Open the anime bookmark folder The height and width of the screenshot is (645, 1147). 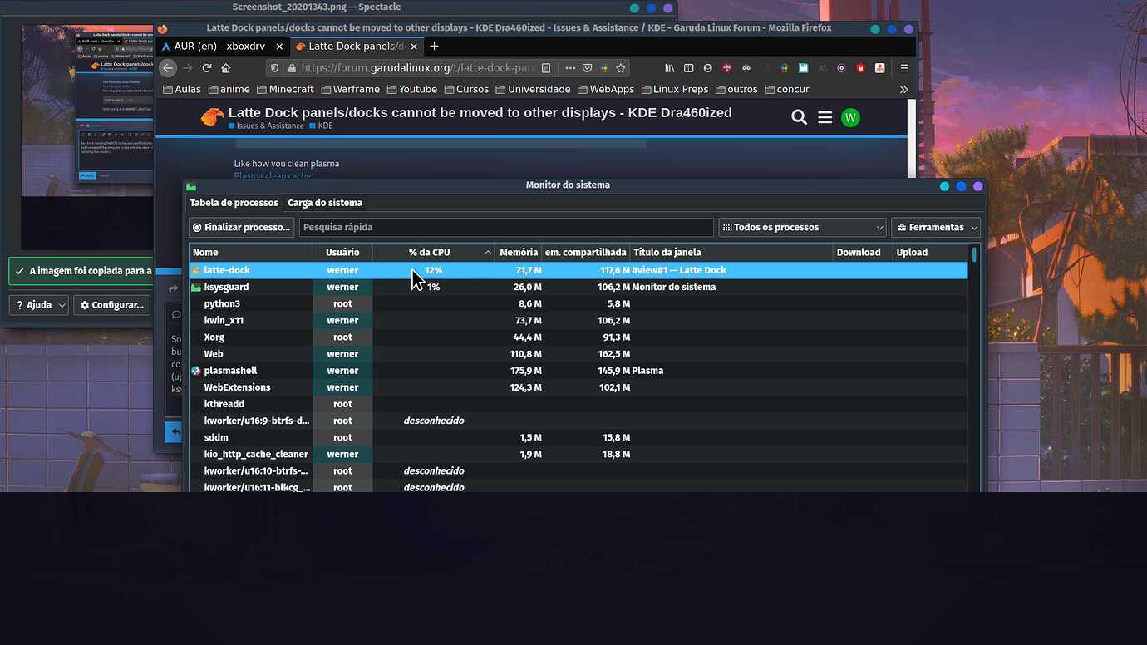pyautogui.click(x=229, y=89)
